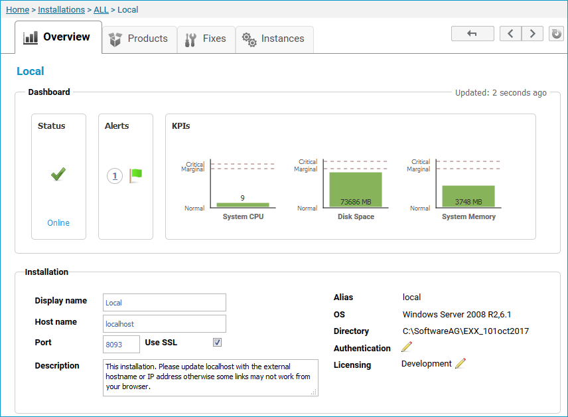Image resolution: width=568 pixels, height=417 pixels.
Task: Click the Local page heading
Action: pos(31,71)
